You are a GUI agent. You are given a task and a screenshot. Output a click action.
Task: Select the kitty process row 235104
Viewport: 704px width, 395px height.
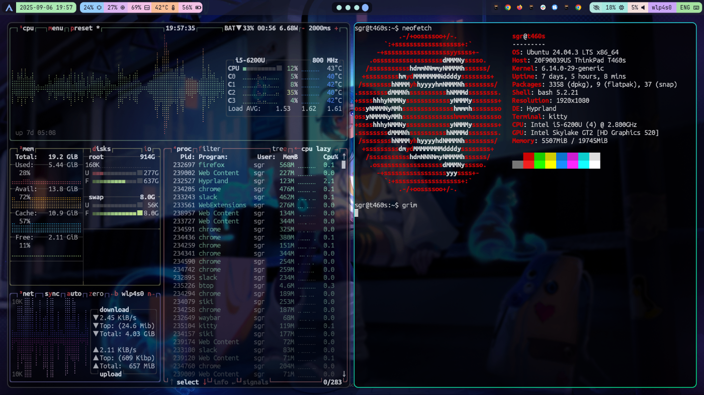(253, 326)
